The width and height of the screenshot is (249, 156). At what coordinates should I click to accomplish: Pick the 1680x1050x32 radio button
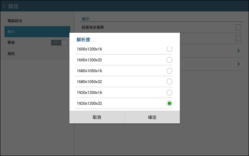point(169,82)
